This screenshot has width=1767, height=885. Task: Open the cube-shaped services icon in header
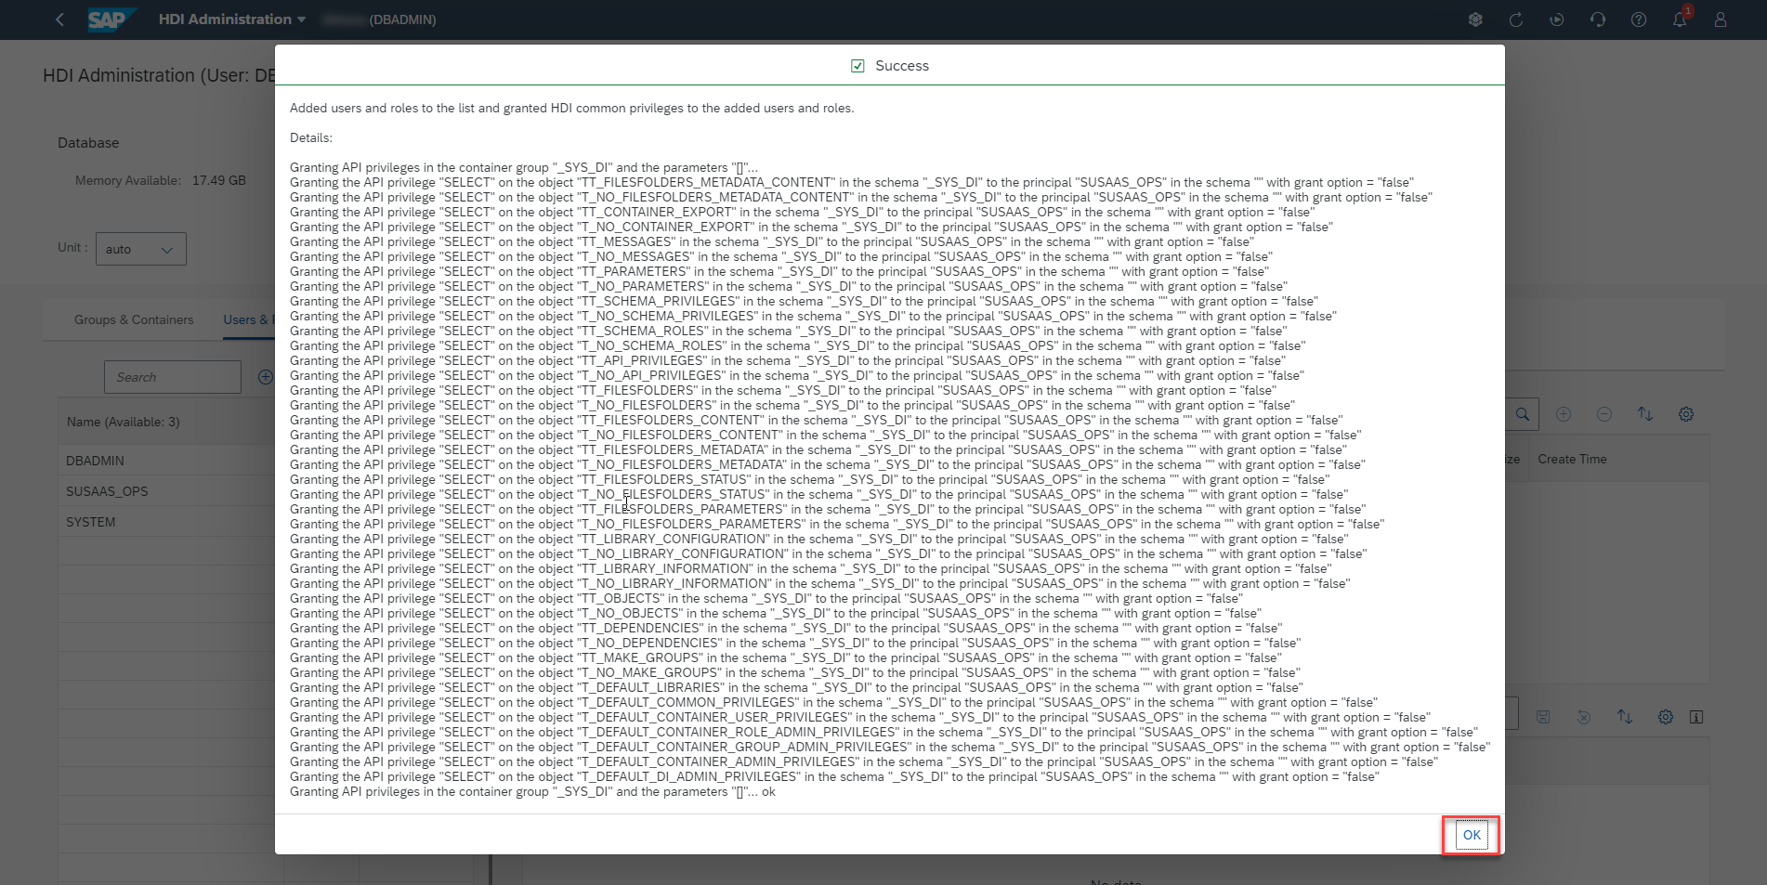pyautogui.click(x=1475, y=20)
